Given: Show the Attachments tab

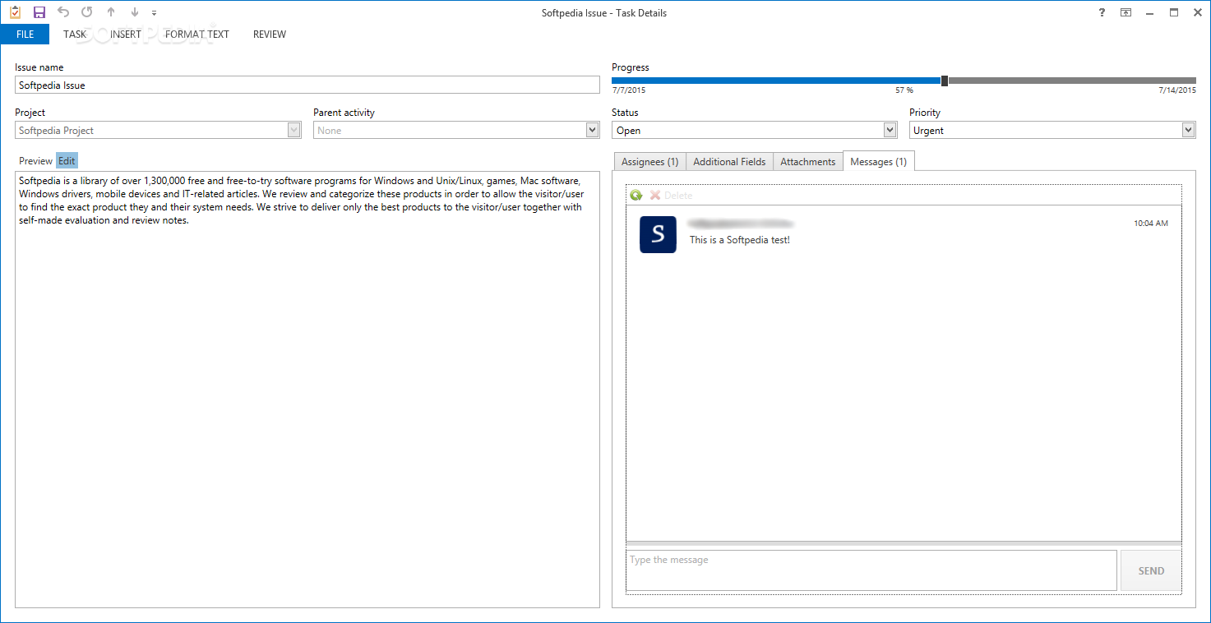Looking at the screenshot, I should click(x=808, y=162).
